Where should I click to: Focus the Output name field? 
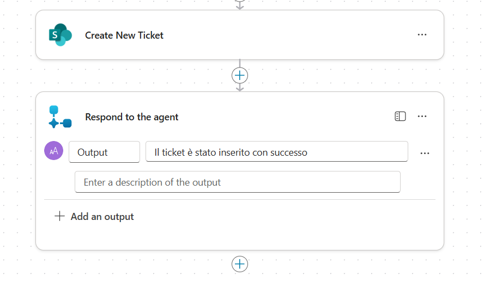104,152
